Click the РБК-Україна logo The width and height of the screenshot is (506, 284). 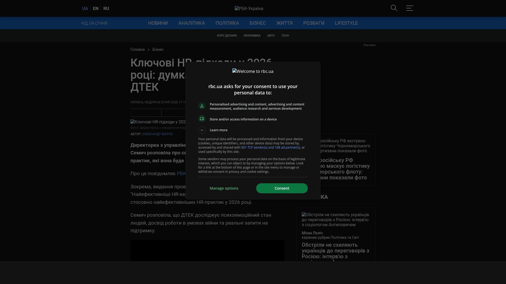point(249,8)
